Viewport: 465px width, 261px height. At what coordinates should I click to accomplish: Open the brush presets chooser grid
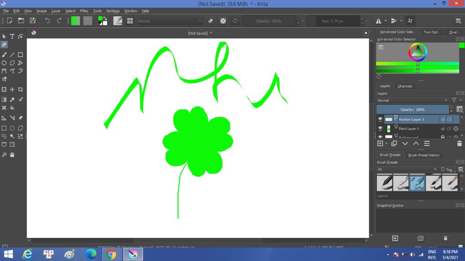(130, 21)
